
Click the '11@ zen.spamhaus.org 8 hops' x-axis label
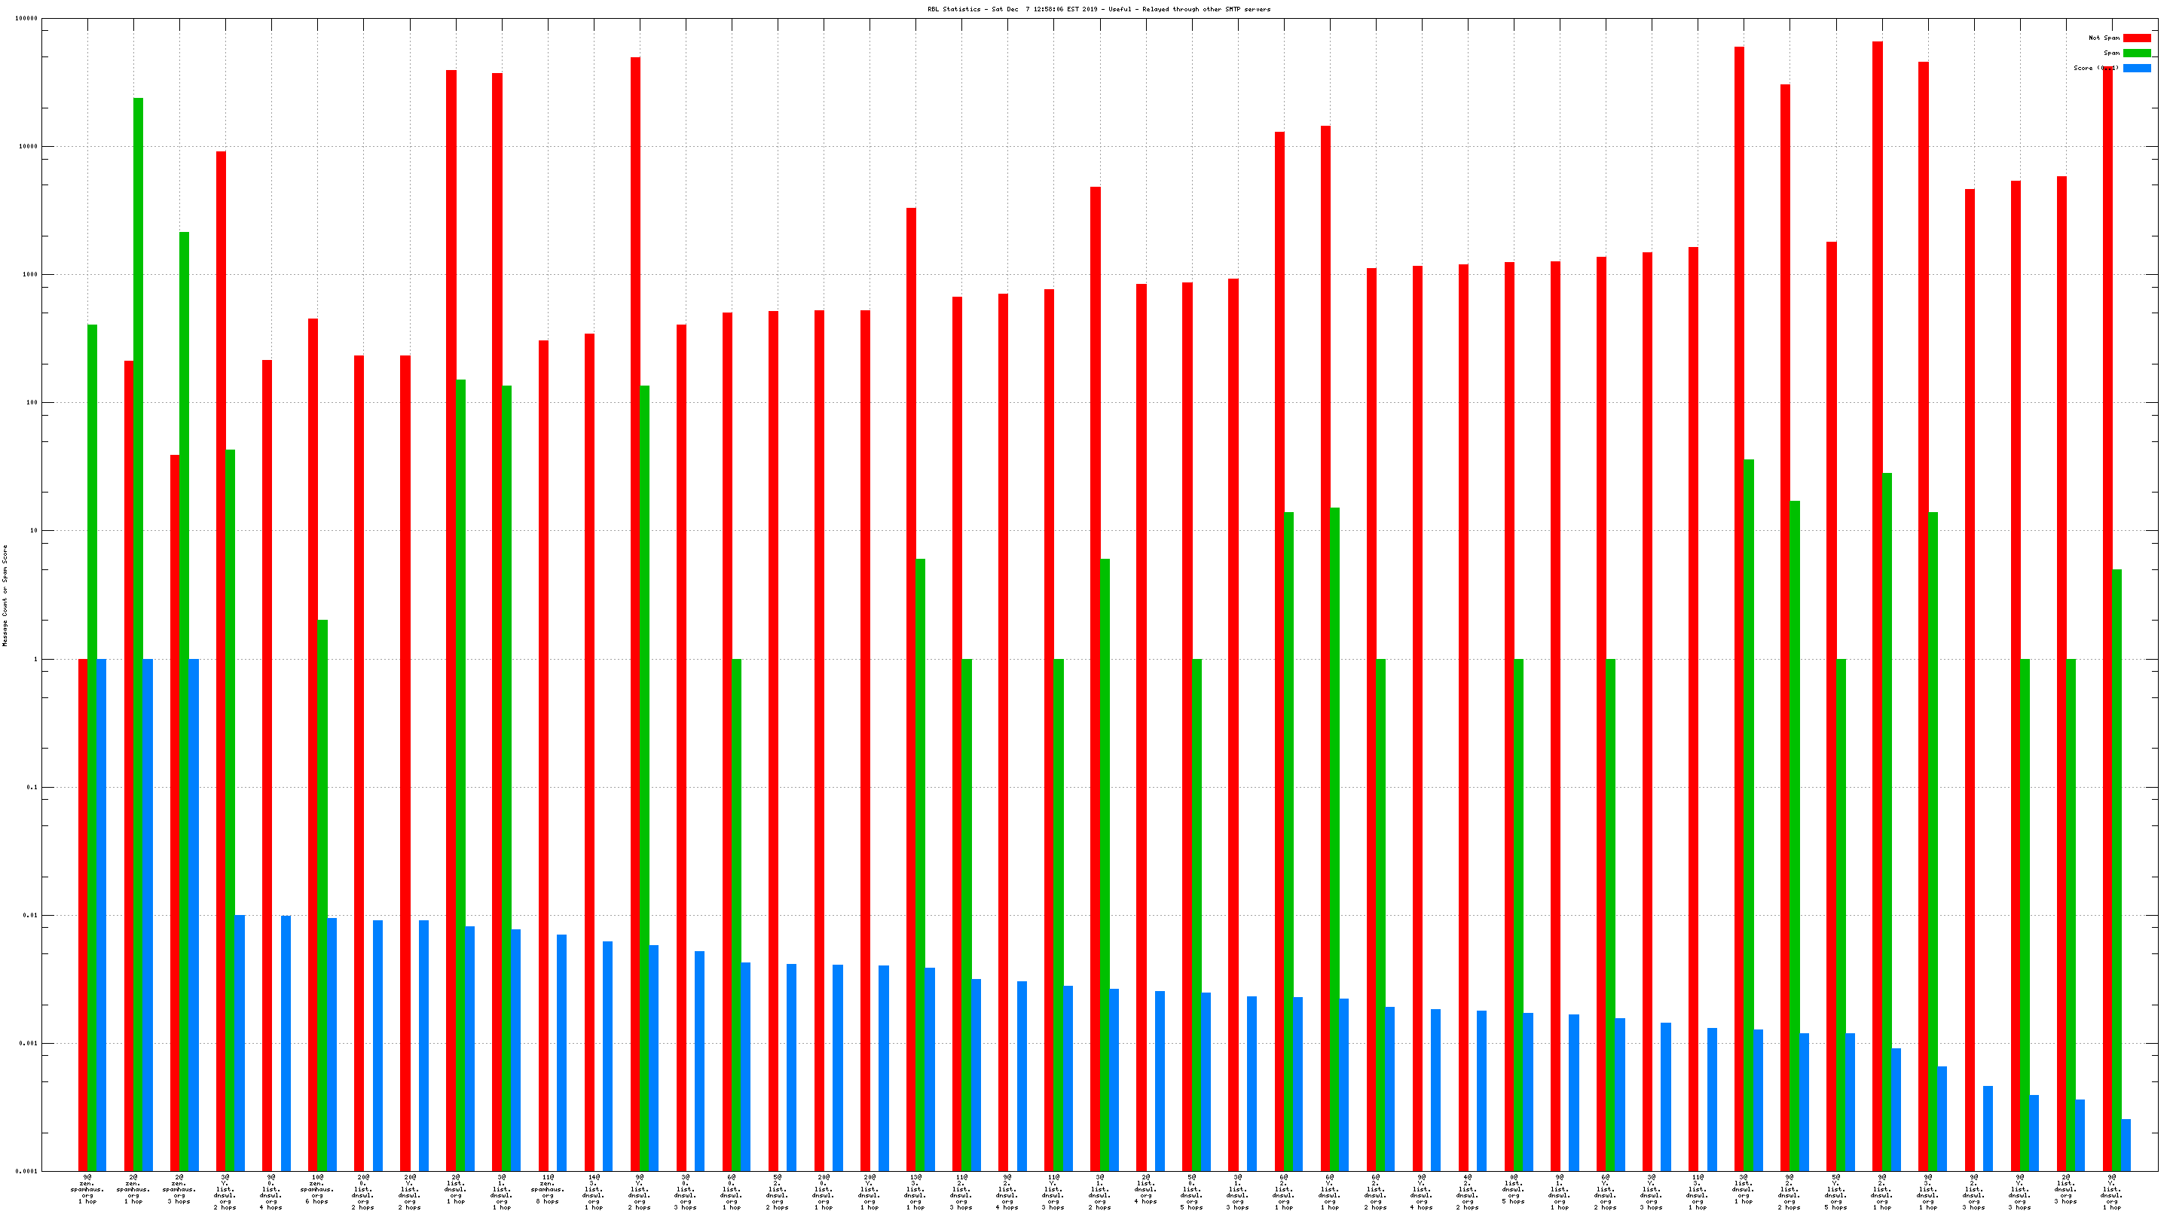tap(547, 1189)
